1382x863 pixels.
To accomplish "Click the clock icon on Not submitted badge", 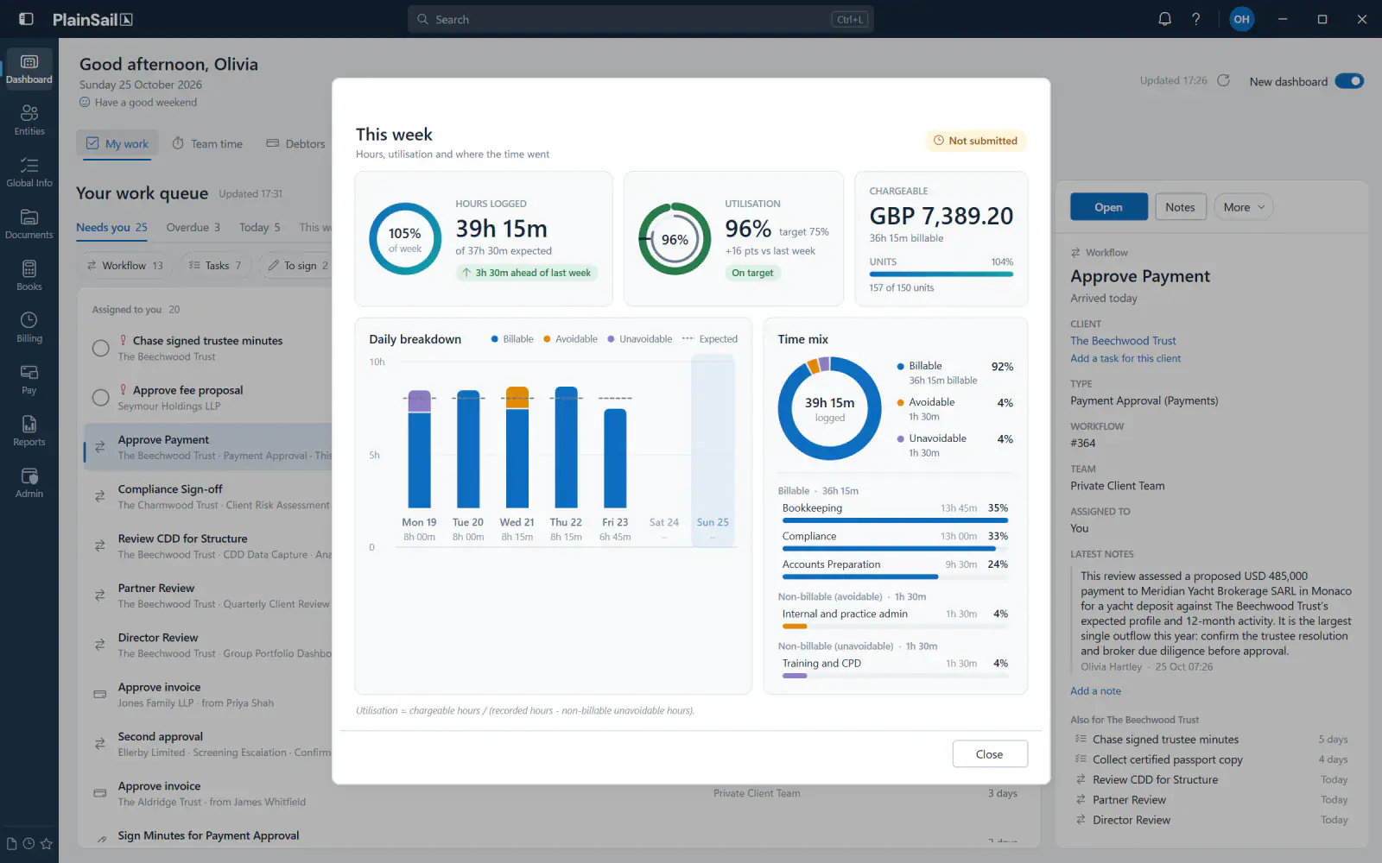I will (x=938, y=141).
